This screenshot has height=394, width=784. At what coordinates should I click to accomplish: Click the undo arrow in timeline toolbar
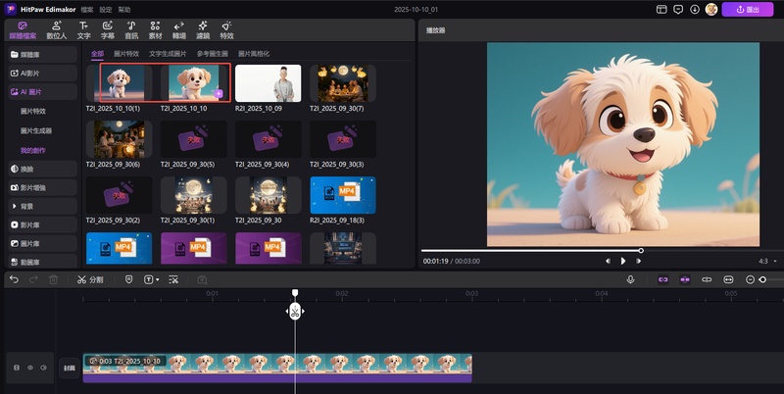click(x=14, y=279)
